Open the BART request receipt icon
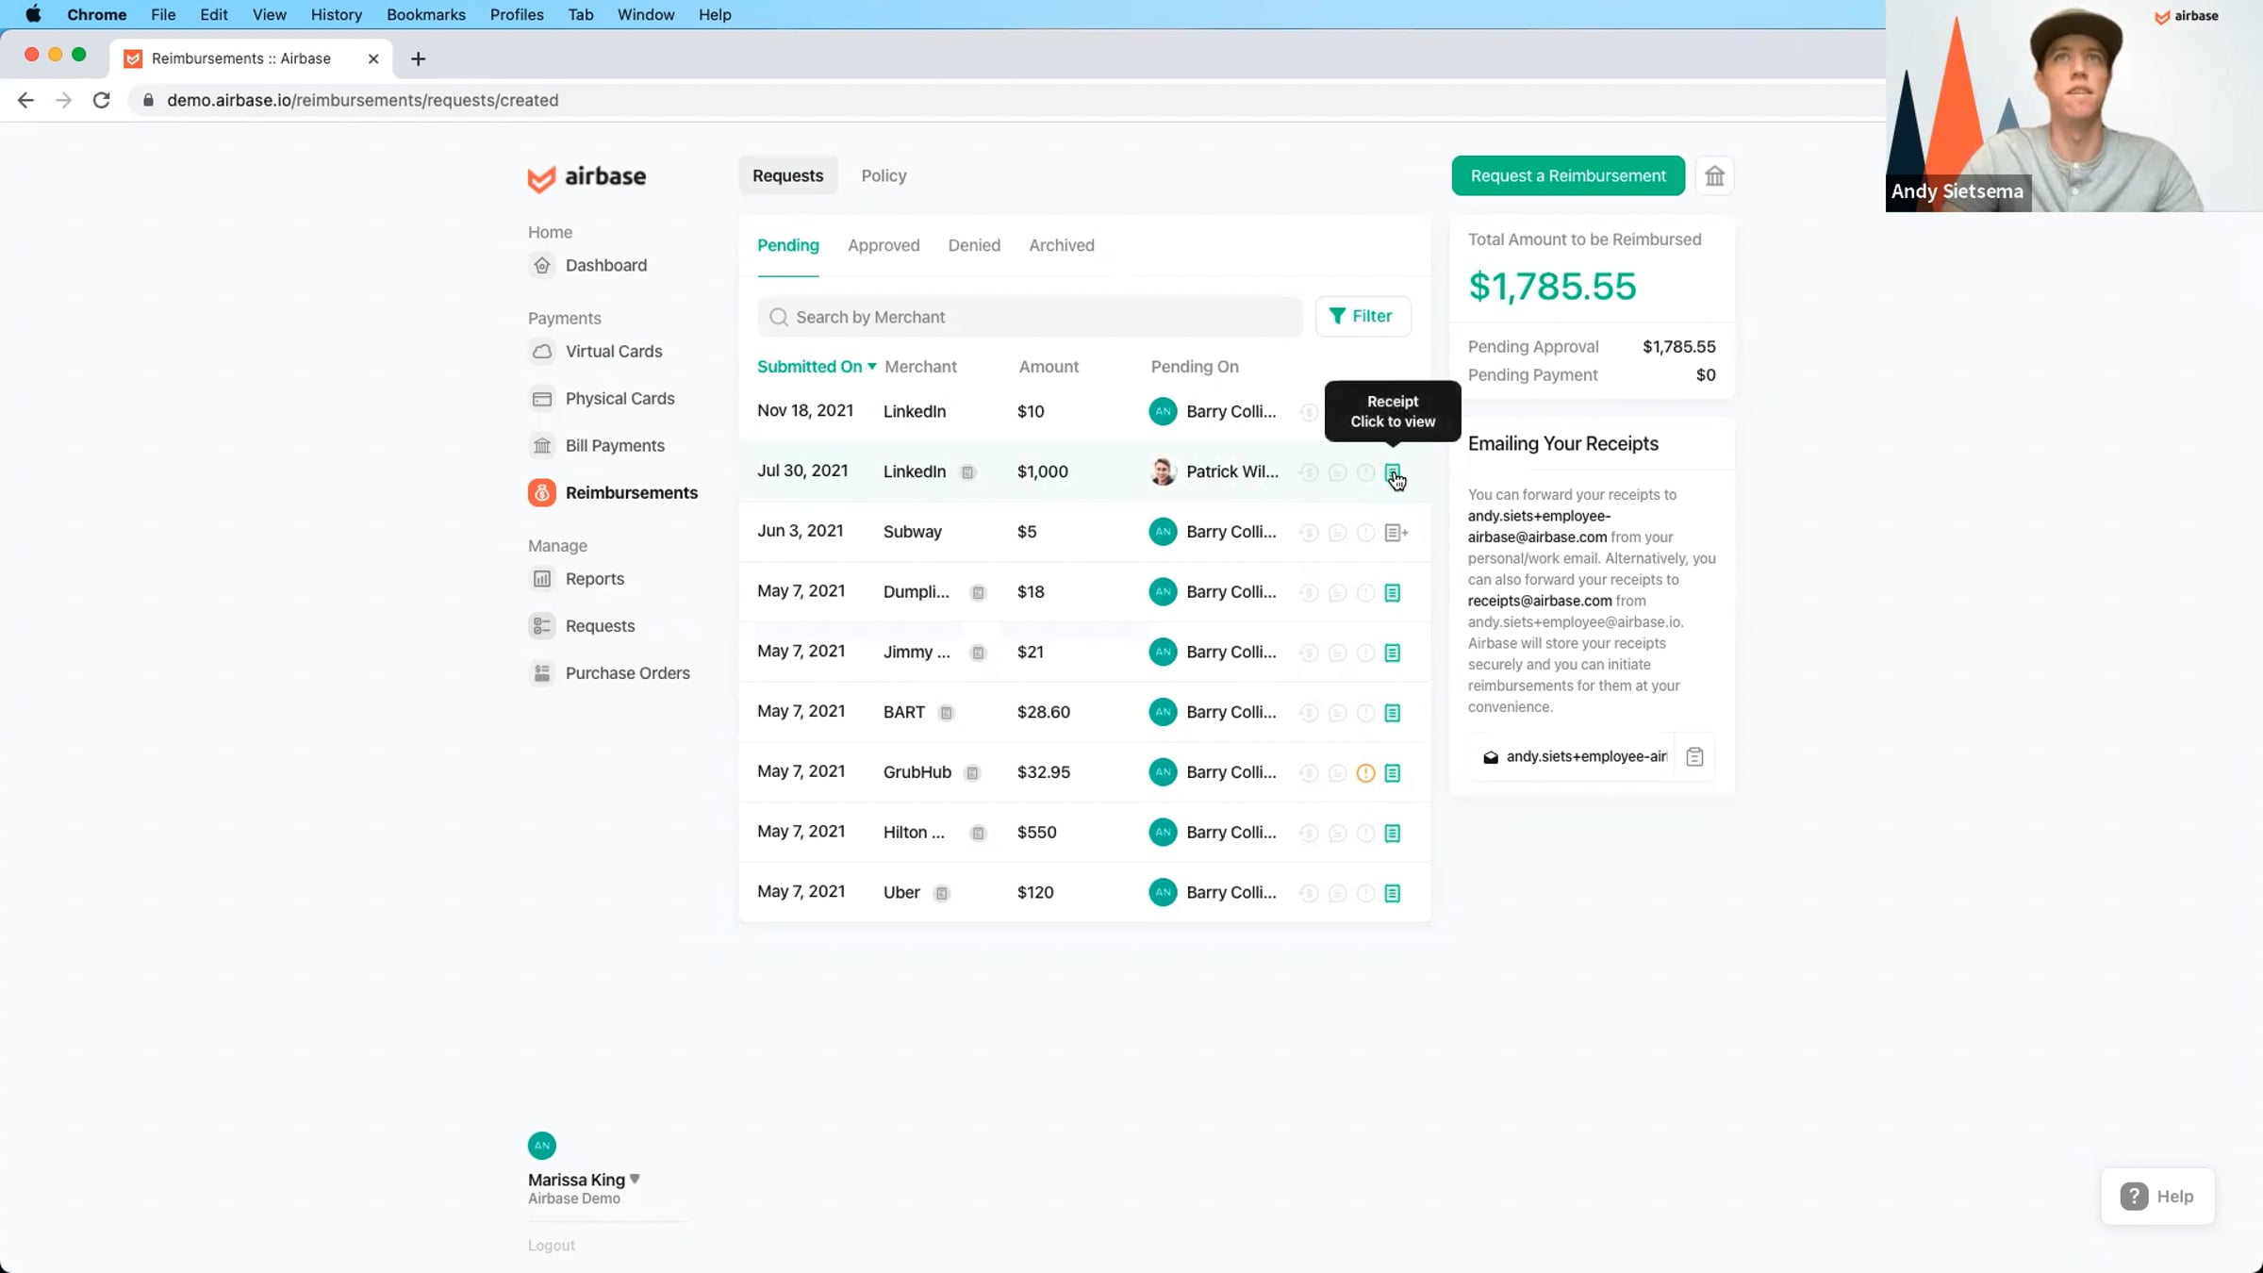This screenshot has width=2263, height=1273. (x=1393, y=713)
